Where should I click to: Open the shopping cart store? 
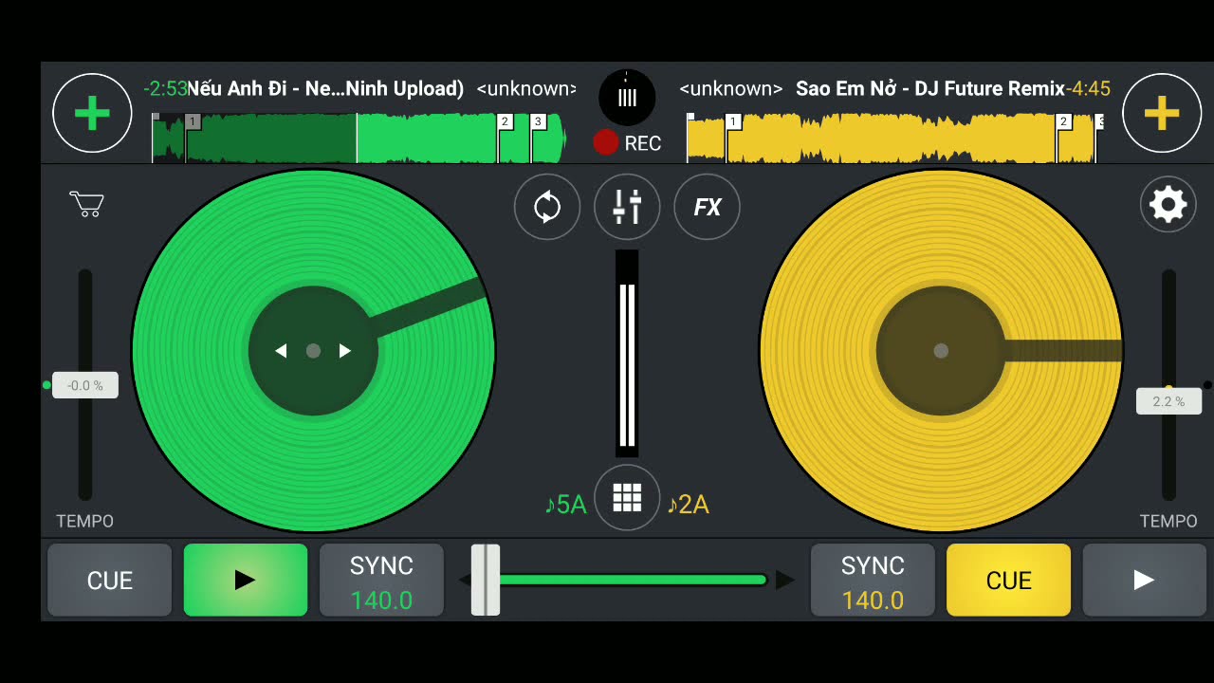click(86, 203)
